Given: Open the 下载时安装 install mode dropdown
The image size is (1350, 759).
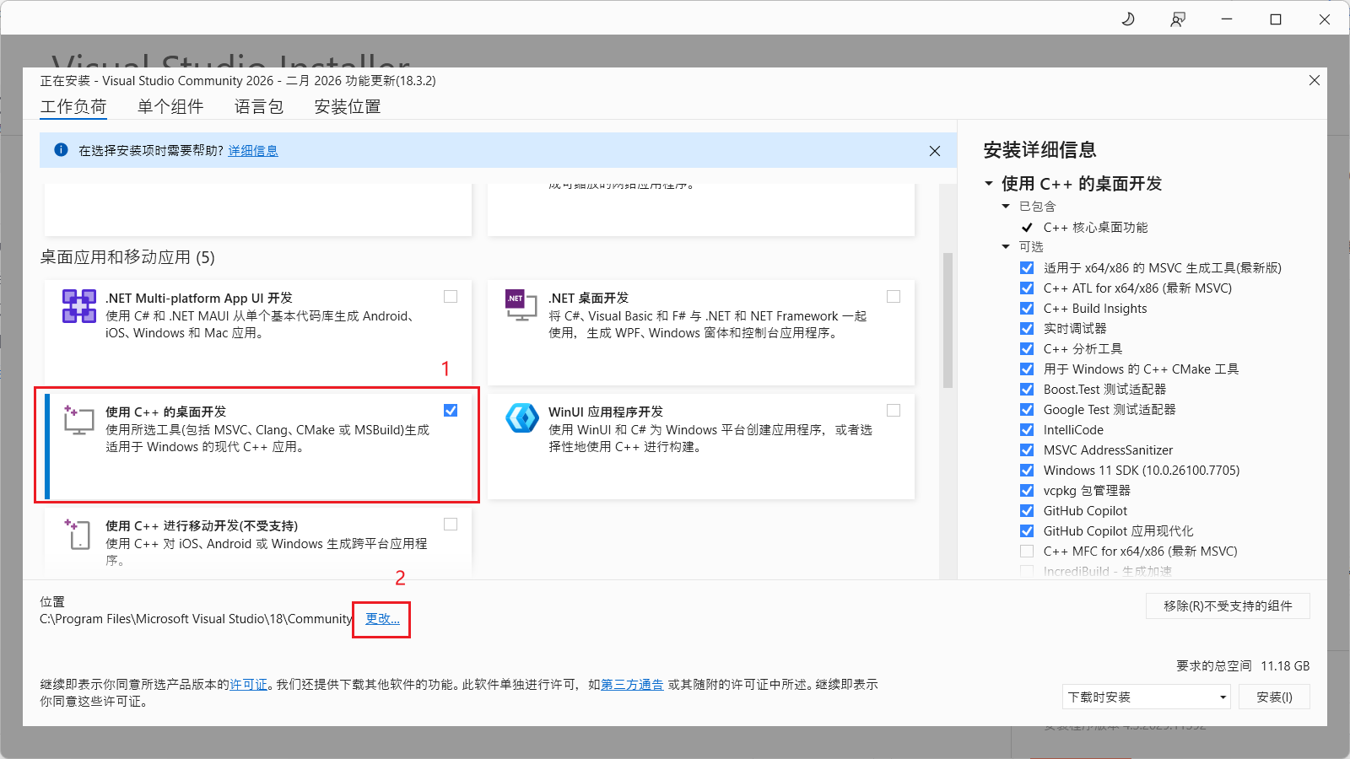Looking at the screenshot, I should 1146,697.
